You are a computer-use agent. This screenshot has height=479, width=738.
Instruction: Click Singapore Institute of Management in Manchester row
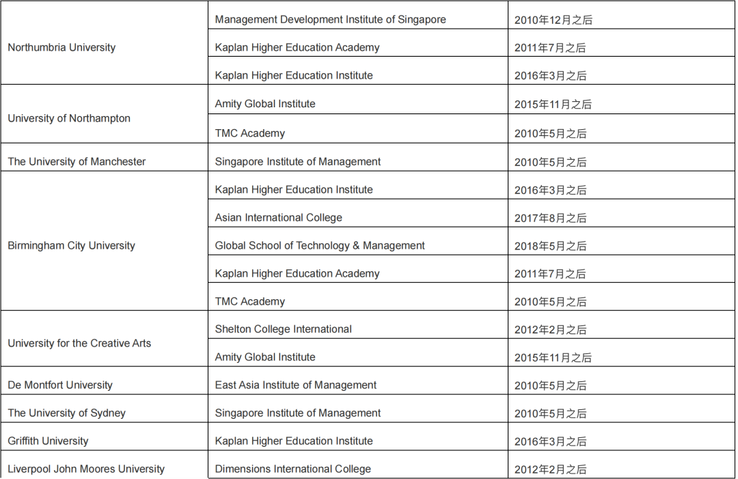[298, 161]
